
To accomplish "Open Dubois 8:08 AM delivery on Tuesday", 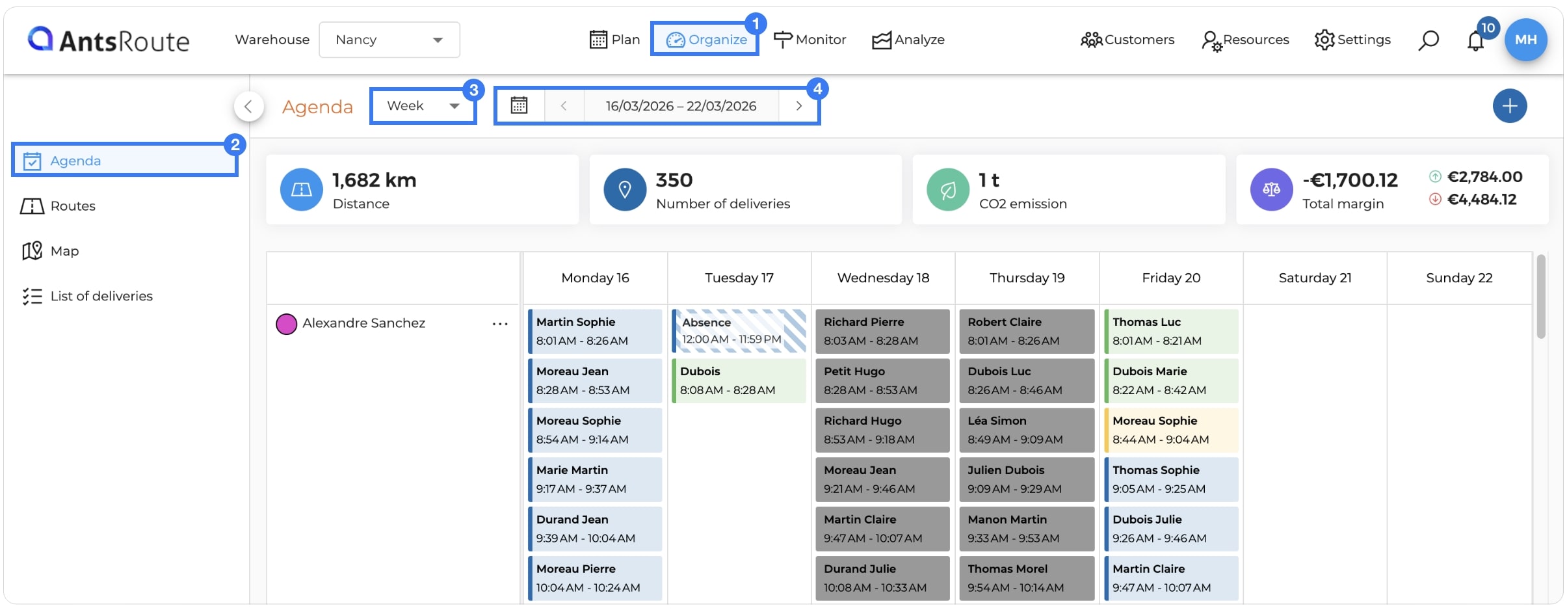I will pos(739,381).
